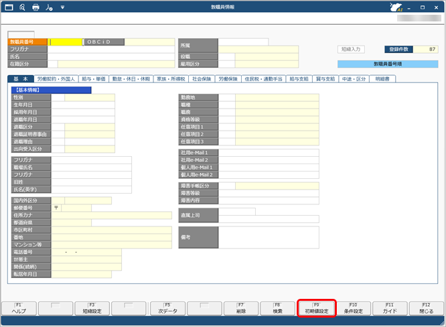Click the 教職員番号 input field
This screenshot has height=327, width=446.
click(66, 42)
